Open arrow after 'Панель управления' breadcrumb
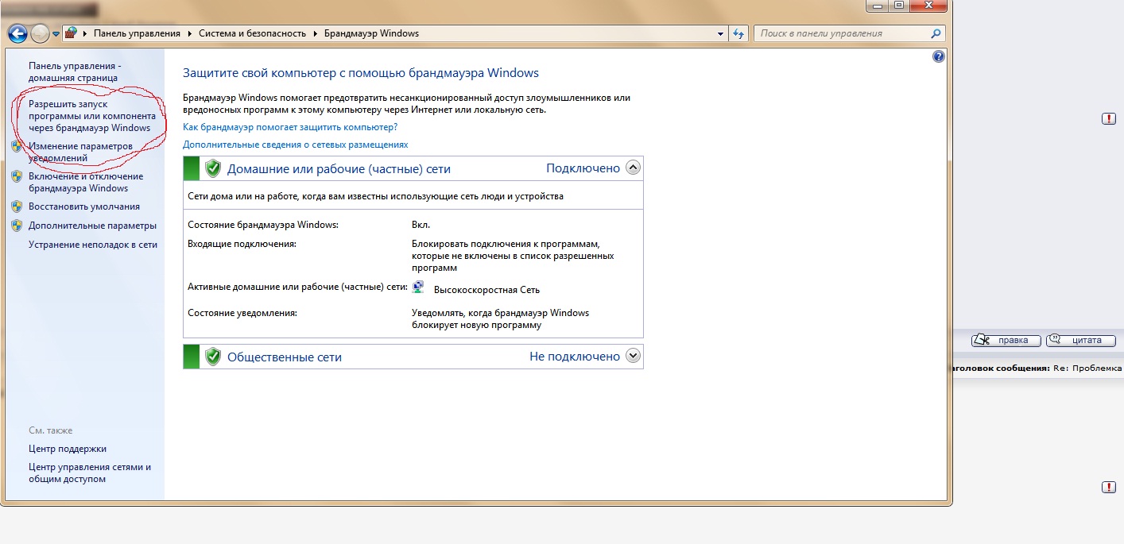This screenshot has height=544, width=1124. (x=191, y=33)
